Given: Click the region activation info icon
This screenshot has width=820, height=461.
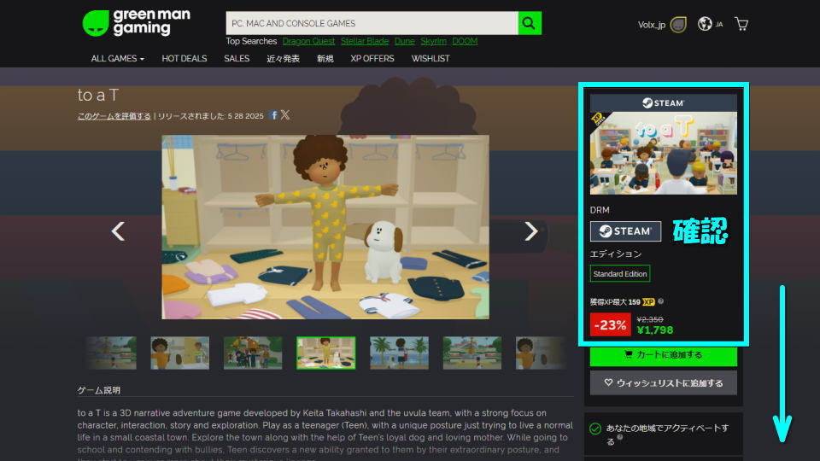Looking at the screenshot, I should (x=620, y=437).
